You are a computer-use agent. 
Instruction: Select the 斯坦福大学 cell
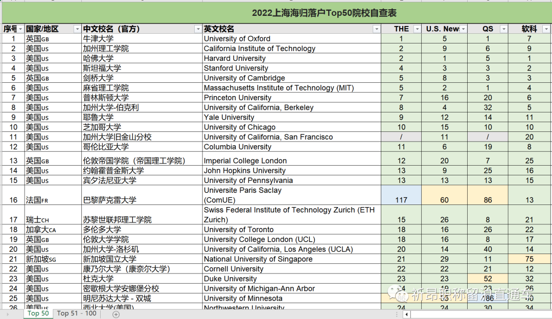click(142, 69)
